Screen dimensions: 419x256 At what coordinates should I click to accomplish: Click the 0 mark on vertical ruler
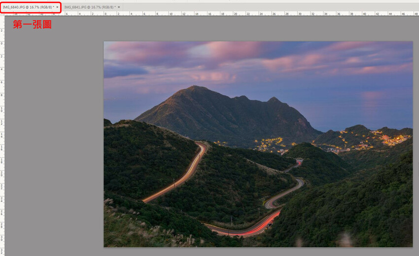coord(2,43)
